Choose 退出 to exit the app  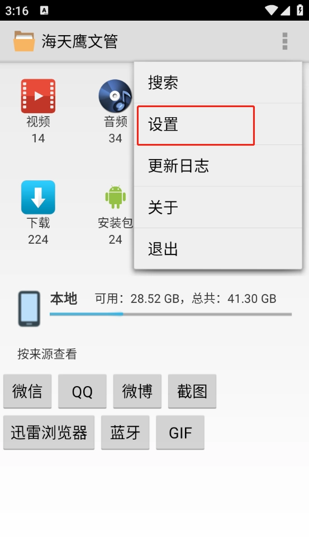(218, 249)
